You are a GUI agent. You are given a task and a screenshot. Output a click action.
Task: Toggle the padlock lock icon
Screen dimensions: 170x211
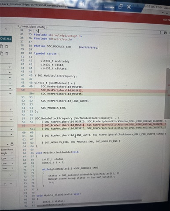[12, 144]
